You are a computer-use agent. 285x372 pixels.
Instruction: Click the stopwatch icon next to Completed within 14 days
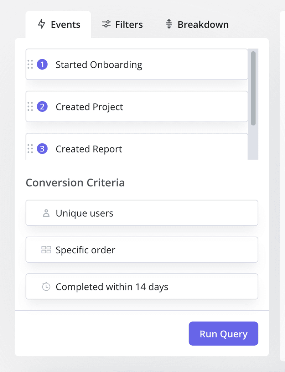46,286
